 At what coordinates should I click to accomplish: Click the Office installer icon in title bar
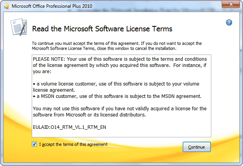click(x=6, y=6)
